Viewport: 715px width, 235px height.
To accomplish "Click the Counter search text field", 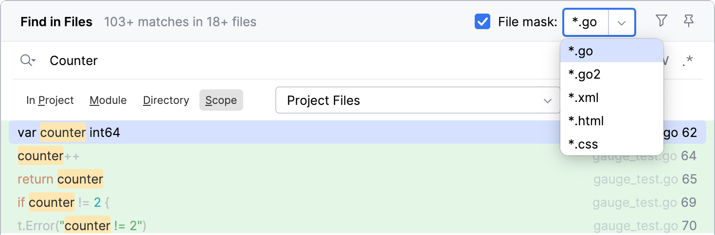I will [x=292, y=61].
